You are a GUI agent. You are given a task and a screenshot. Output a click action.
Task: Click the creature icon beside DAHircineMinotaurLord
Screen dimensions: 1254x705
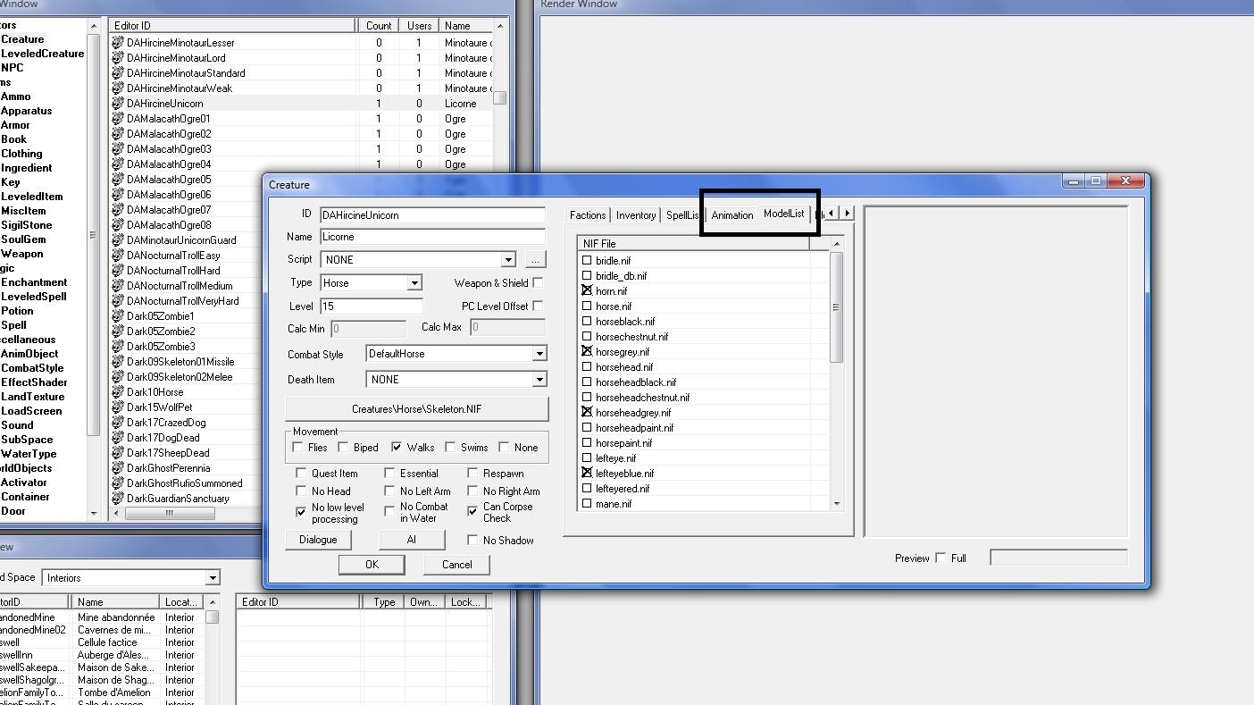117,58
